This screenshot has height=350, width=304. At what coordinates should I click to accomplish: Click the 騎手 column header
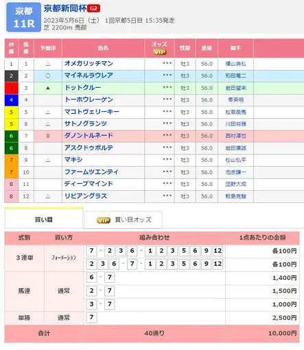coord(235,48)
